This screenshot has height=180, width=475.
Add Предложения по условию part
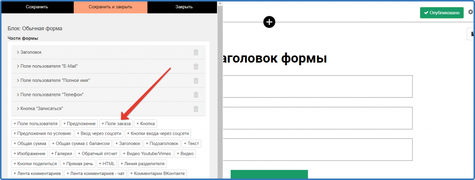(x=42, y=133)
